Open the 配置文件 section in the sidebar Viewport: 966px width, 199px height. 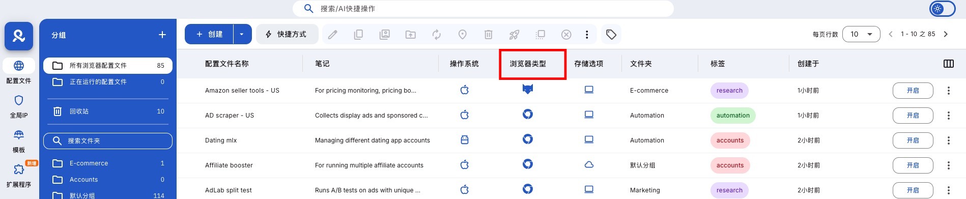pos(19,71)
